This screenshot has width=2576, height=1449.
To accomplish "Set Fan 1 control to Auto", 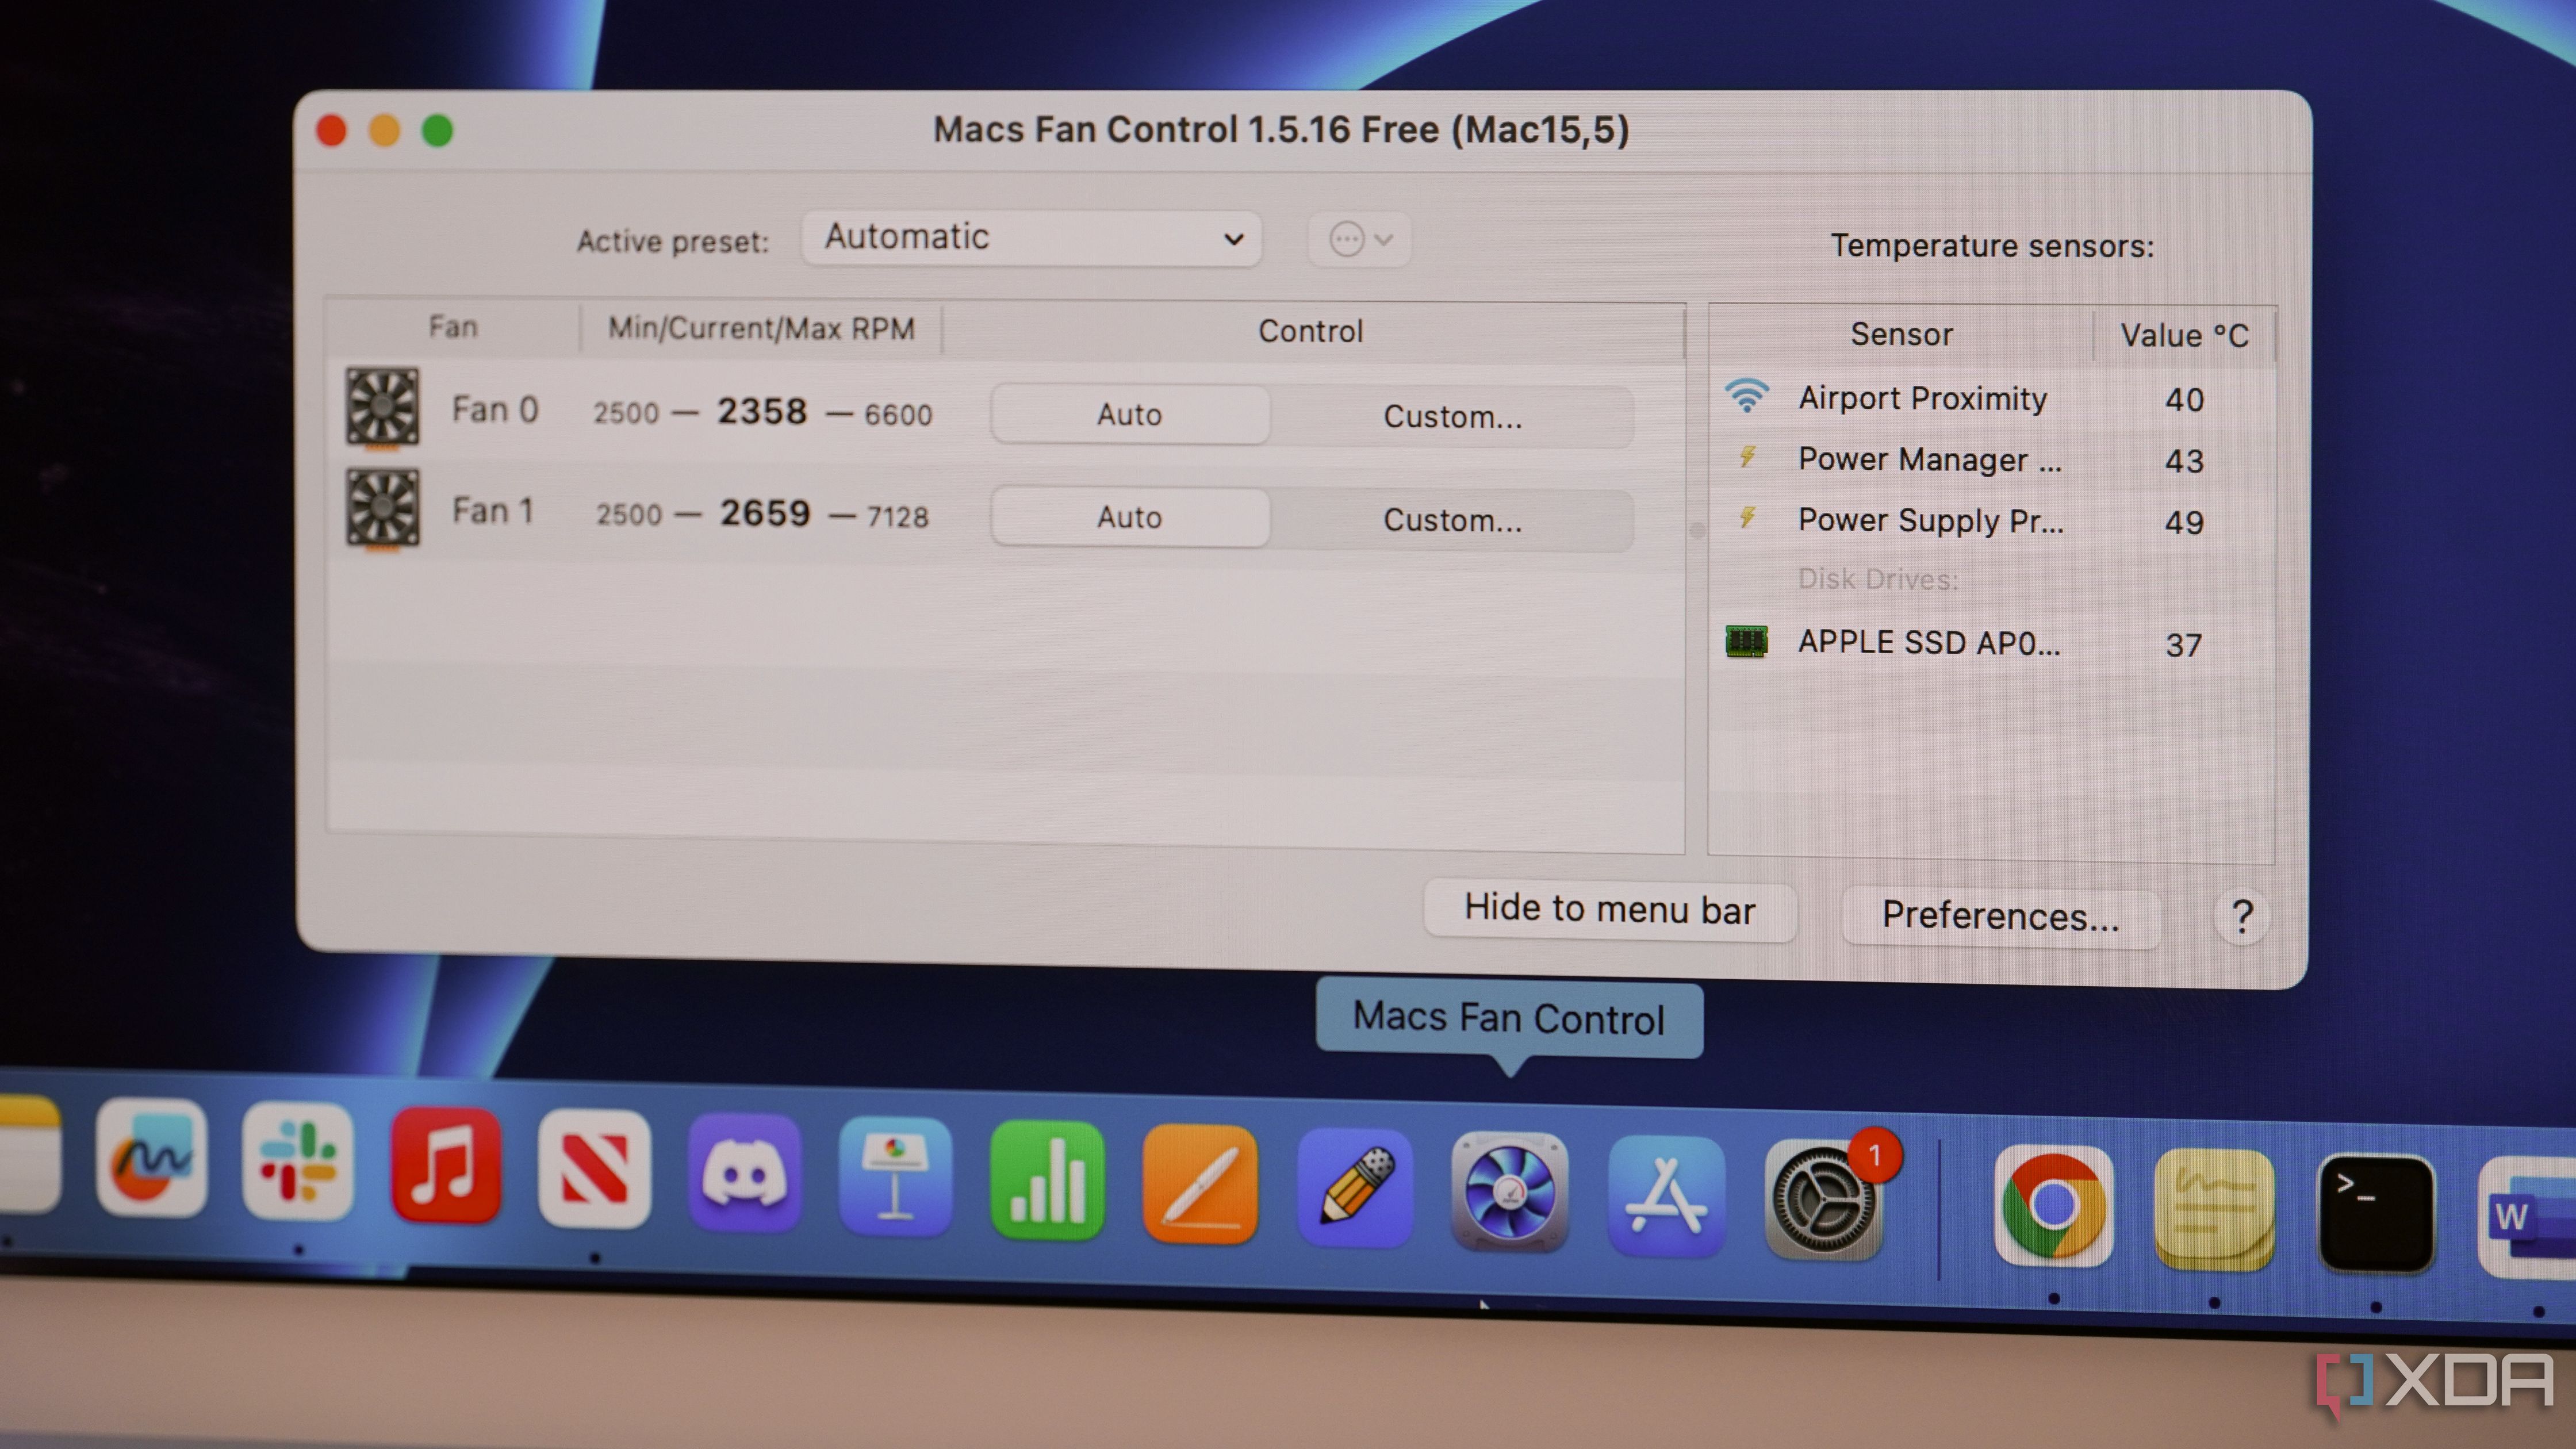I will (1130, 517).
